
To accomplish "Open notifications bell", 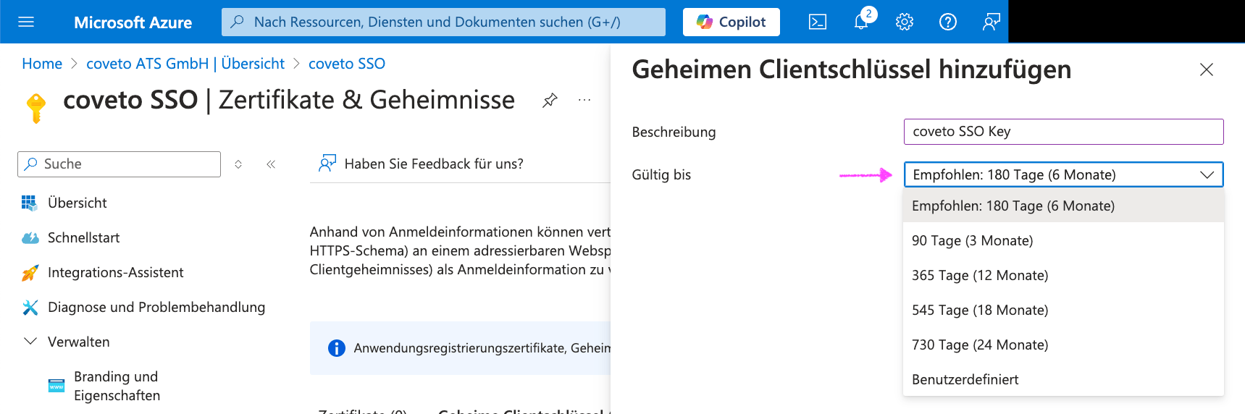I will (x=861, y=22).
